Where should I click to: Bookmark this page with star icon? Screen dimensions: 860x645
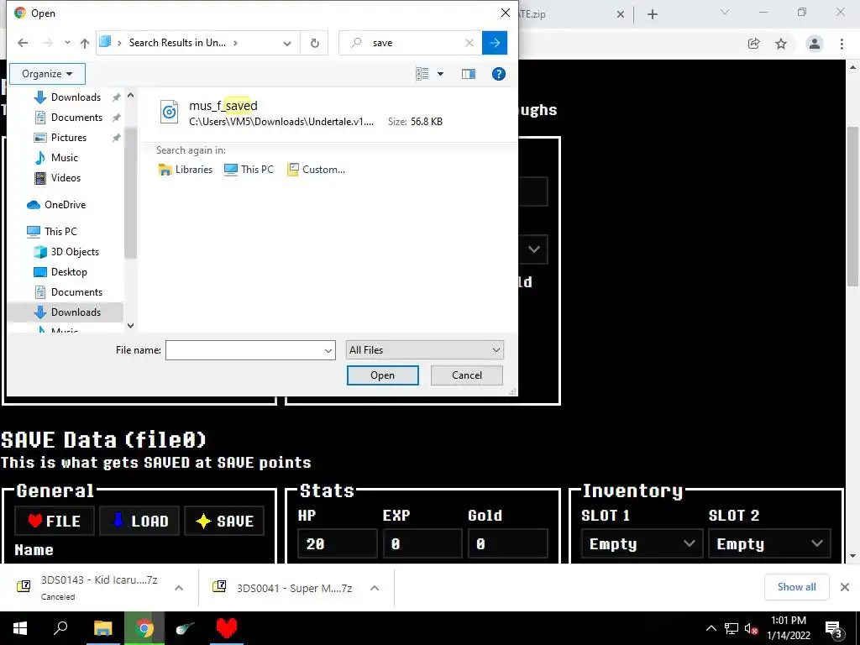point(781,44)
